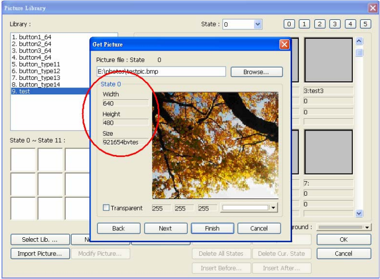This screenshot has height=279, width=380.
Task: Select library item 9. test
Action: (x=51, y=91)
